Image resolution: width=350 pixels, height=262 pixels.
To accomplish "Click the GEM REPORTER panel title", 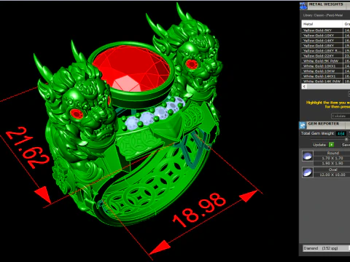I will [323, 124].
